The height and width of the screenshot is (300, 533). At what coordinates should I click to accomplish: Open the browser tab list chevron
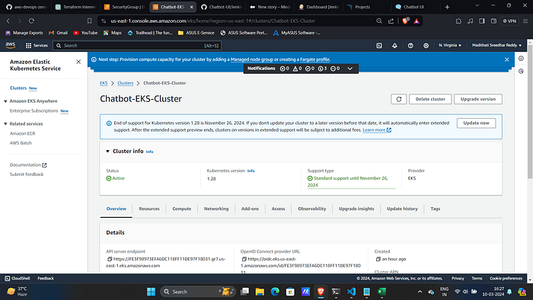coord(477,5)
